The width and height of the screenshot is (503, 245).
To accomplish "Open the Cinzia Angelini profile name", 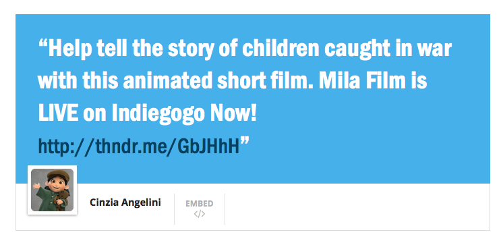I will click(125, 202).
